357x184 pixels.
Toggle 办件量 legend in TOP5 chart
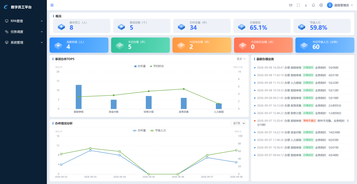click(140, 66)
